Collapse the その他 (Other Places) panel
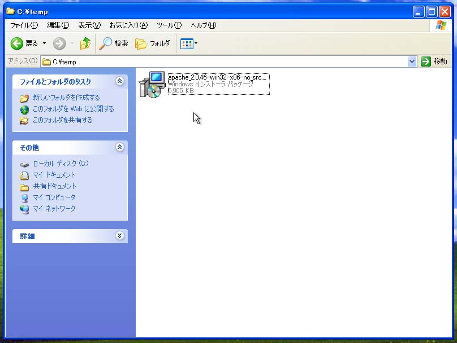 tap(119, 147)
